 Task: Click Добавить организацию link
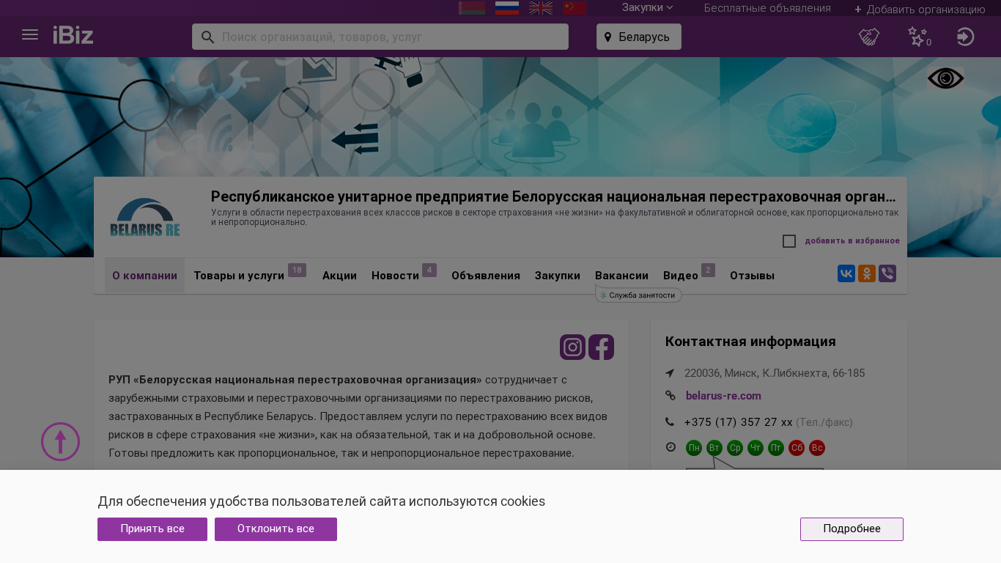coord(920,10)
